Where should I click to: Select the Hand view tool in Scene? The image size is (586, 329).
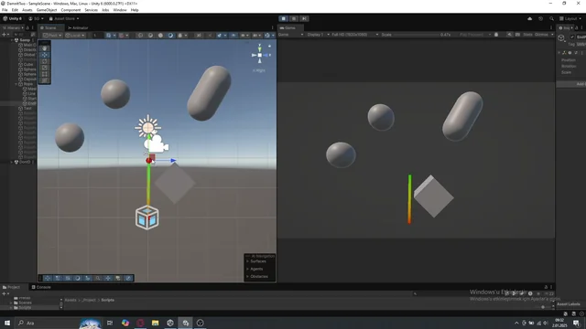click(x=45, y=48)
